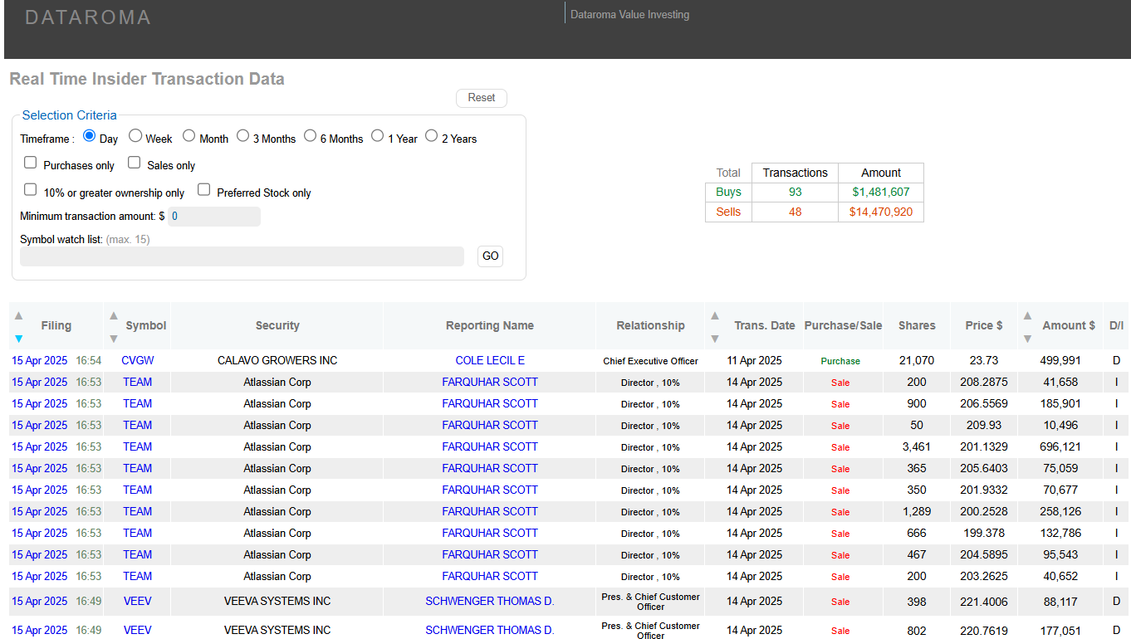Open DATAROMA home logo
The height and width of the screenshot is (639, 1131).
[x=88, y=17]
